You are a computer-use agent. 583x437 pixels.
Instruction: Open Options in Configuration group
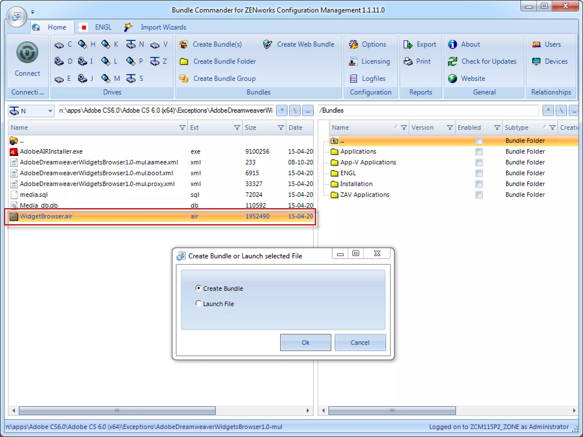[x=368, y=44]
